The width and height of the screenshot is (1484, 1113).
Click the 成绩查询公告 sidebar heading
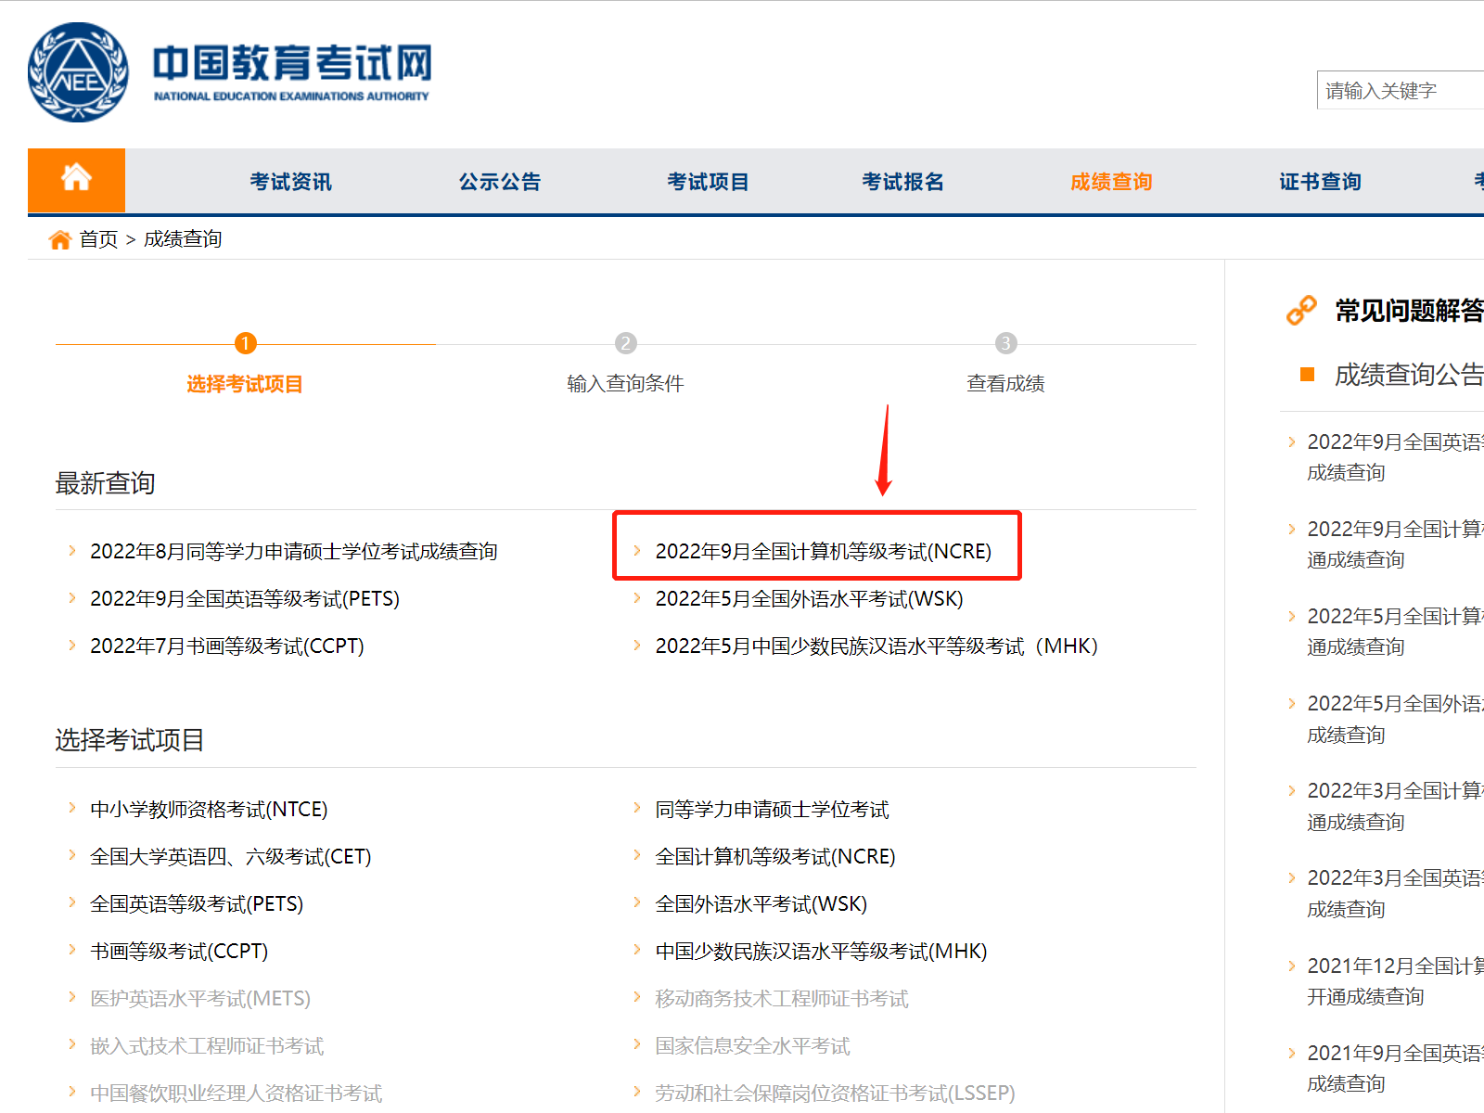pyautogui.click(x=1409, y=375)
